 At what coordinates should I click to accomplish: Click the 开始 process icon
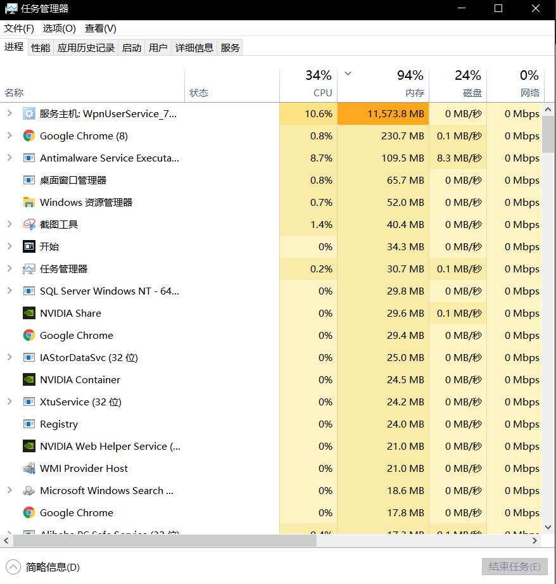[29, 246]
